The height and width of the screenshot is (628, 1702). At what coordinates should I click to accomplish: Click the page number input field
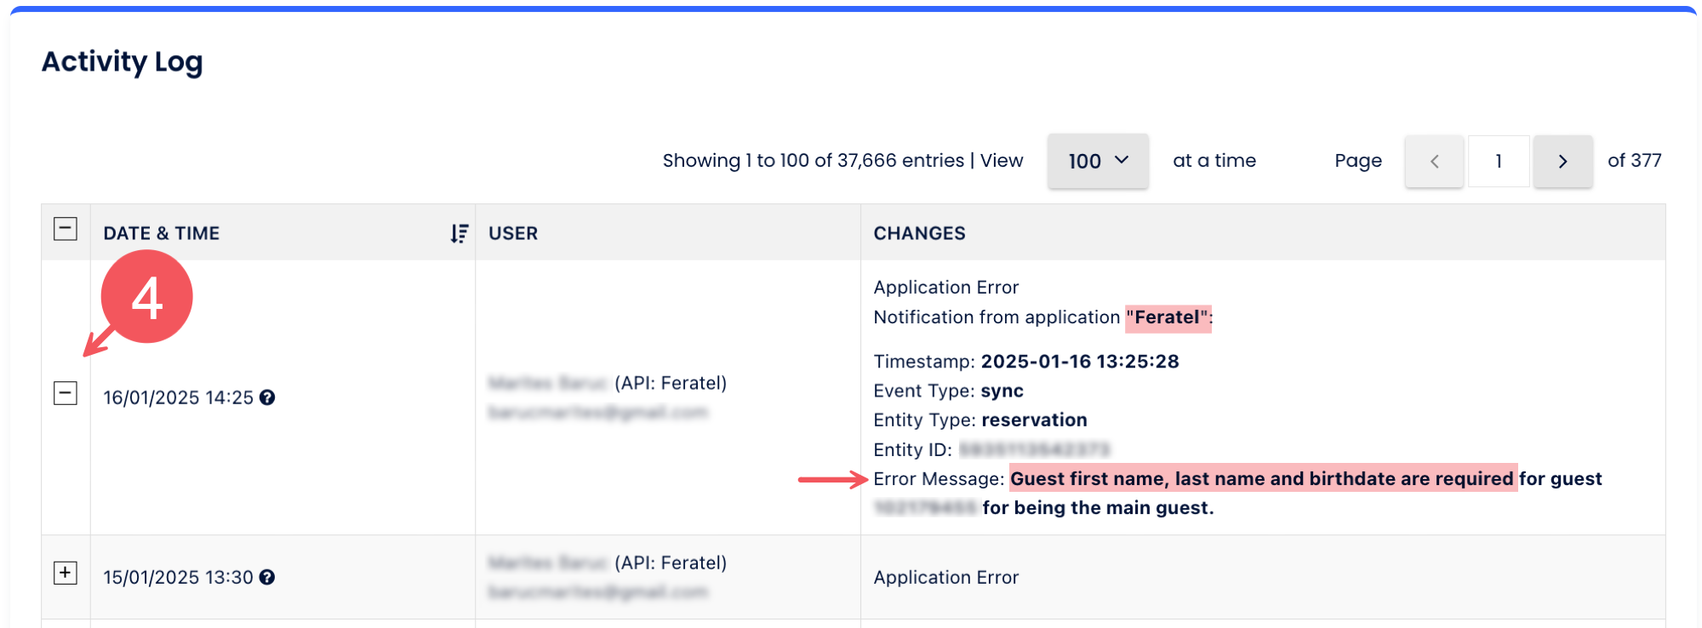1499,161
